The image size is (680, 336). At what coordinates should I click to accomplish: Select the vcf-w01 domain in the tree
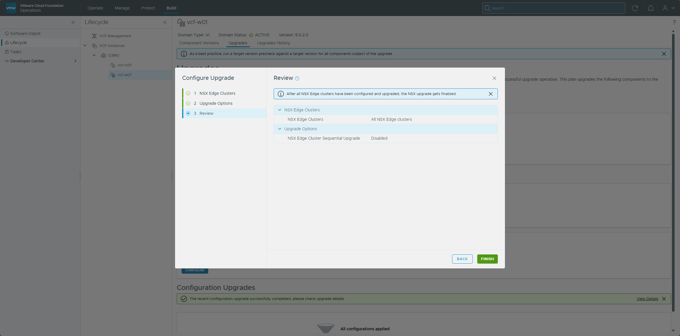[x=124, y=75]
